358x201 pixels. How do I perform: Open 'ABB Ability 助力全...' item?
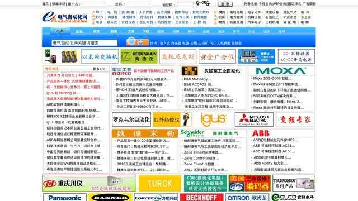click(x=270, y=163)
